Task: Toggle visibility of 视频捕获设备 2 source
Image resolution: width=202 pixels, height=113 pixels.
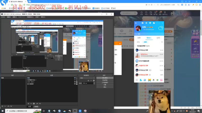Action: pos(75,80)
